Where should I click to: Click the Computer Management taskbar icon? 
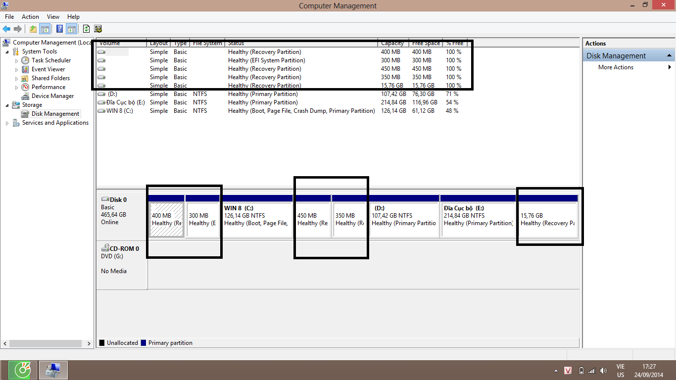(x=53, y=370)
